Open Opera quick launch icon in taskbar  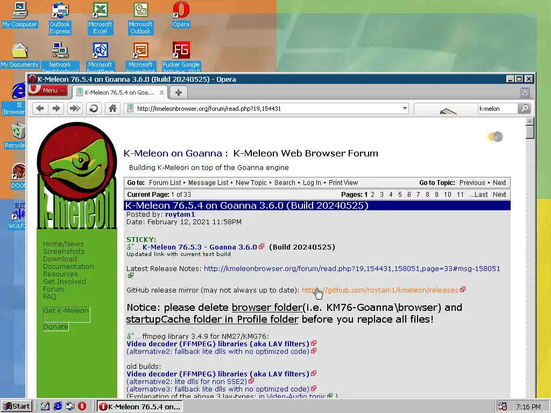point(82,406)
